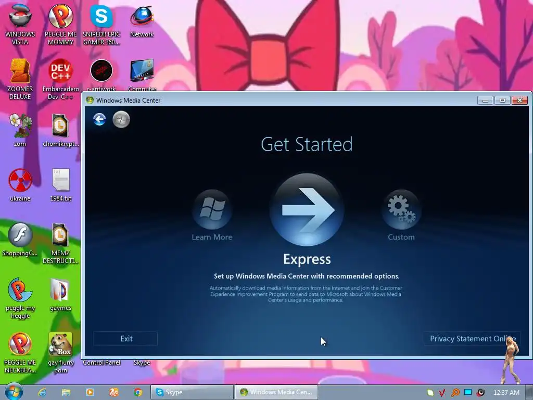Click the Show desktop strip
Screen dimensions: 533x400
tap(529, 392)
